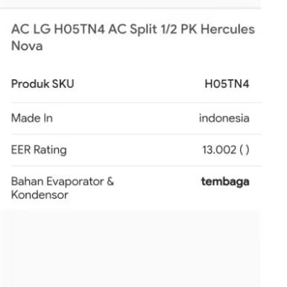Select the EER Rating label
Viewport: 287px width, 287px height.
click(x=39, y=150)
